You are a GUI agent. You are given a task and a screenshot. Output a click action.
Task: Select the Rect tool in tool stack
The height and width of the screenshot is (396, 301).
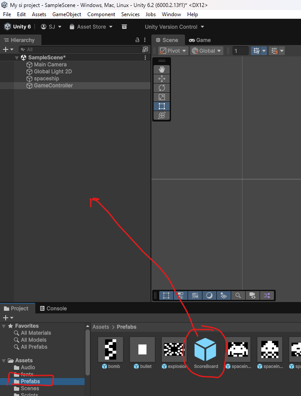161,106
